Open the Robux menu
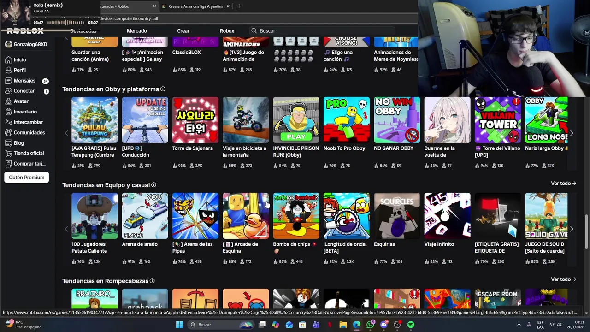Viewport: 590px width, 332px height. click(227, 31)
